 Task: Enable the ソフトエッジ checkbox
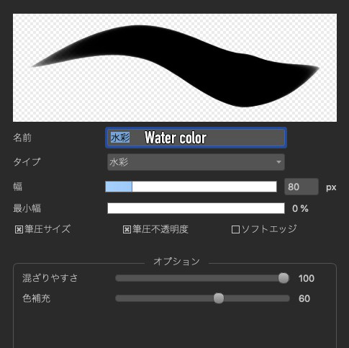click(x=235, y=229)
